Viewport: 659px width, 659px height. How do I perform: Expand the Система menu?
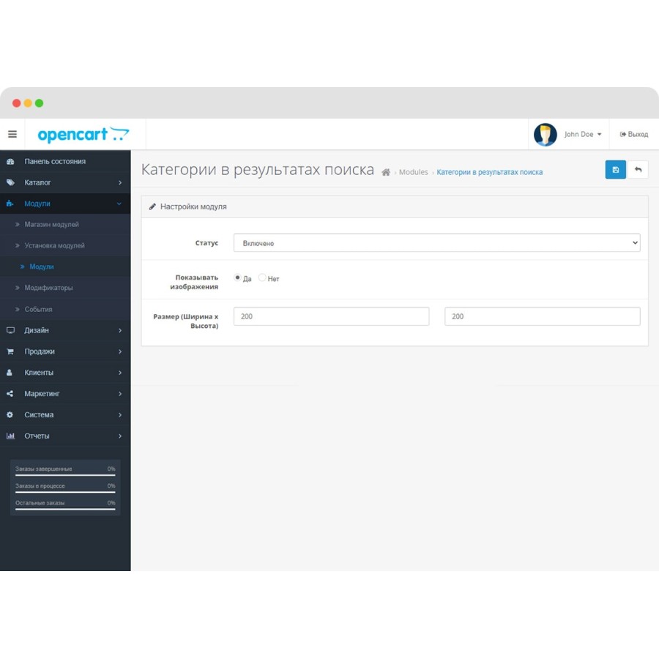pyautogui.click(x=65, y=415)
